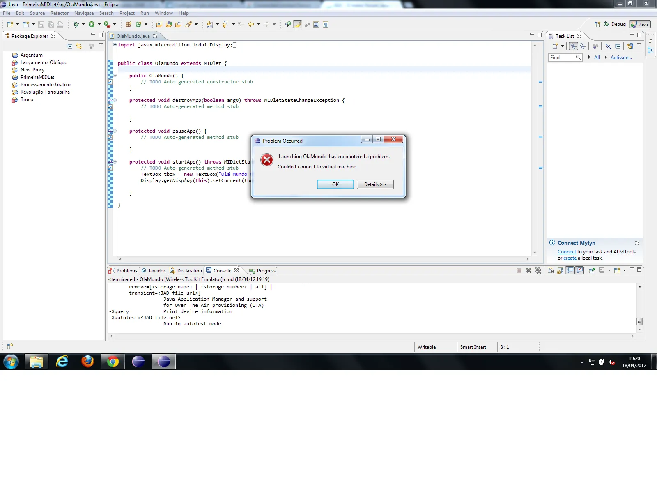Click the console vertical scrollbar thumb
Viewport: 657px width, 493px height.
639,321
